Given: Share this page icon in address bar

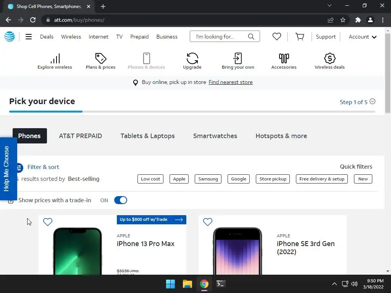Looking at the screenshot, I should [x=331, y=20].
